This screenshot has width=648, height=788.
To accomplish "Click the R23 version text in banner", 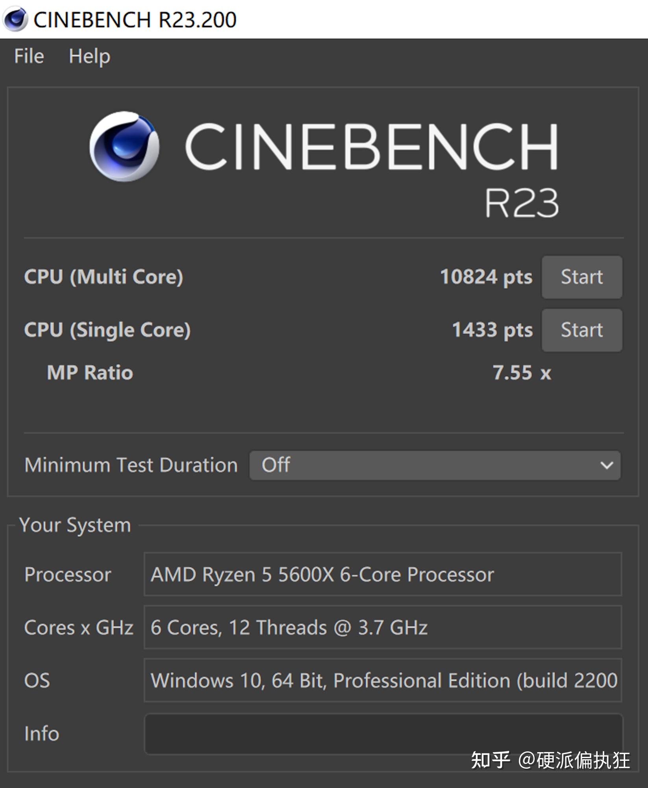I will 521,203.
